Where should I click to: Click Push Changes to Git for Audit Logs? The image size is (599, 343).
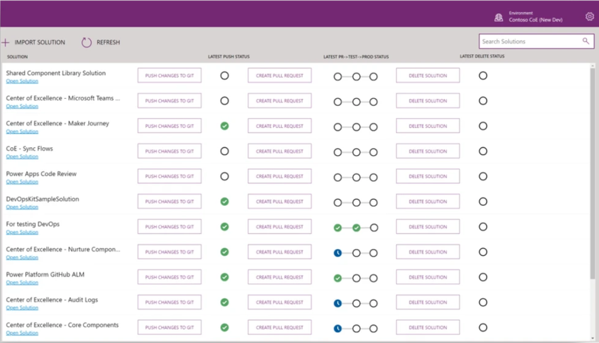(x=170, y=302)
